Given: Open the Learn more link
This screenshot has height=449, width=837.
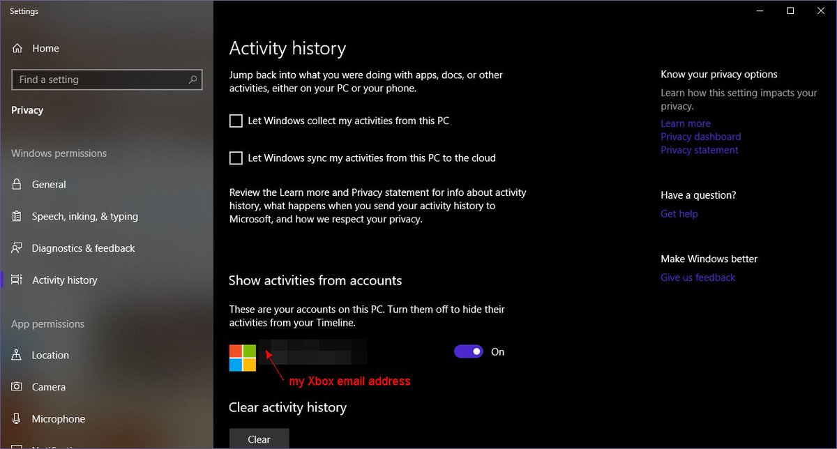Looking at the screenshot, I should 686,123.
